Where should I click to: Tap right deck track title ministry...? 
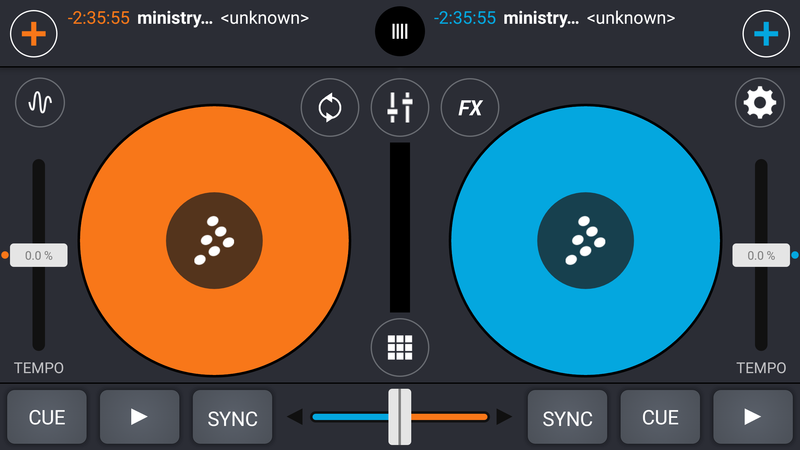(541, 18)
